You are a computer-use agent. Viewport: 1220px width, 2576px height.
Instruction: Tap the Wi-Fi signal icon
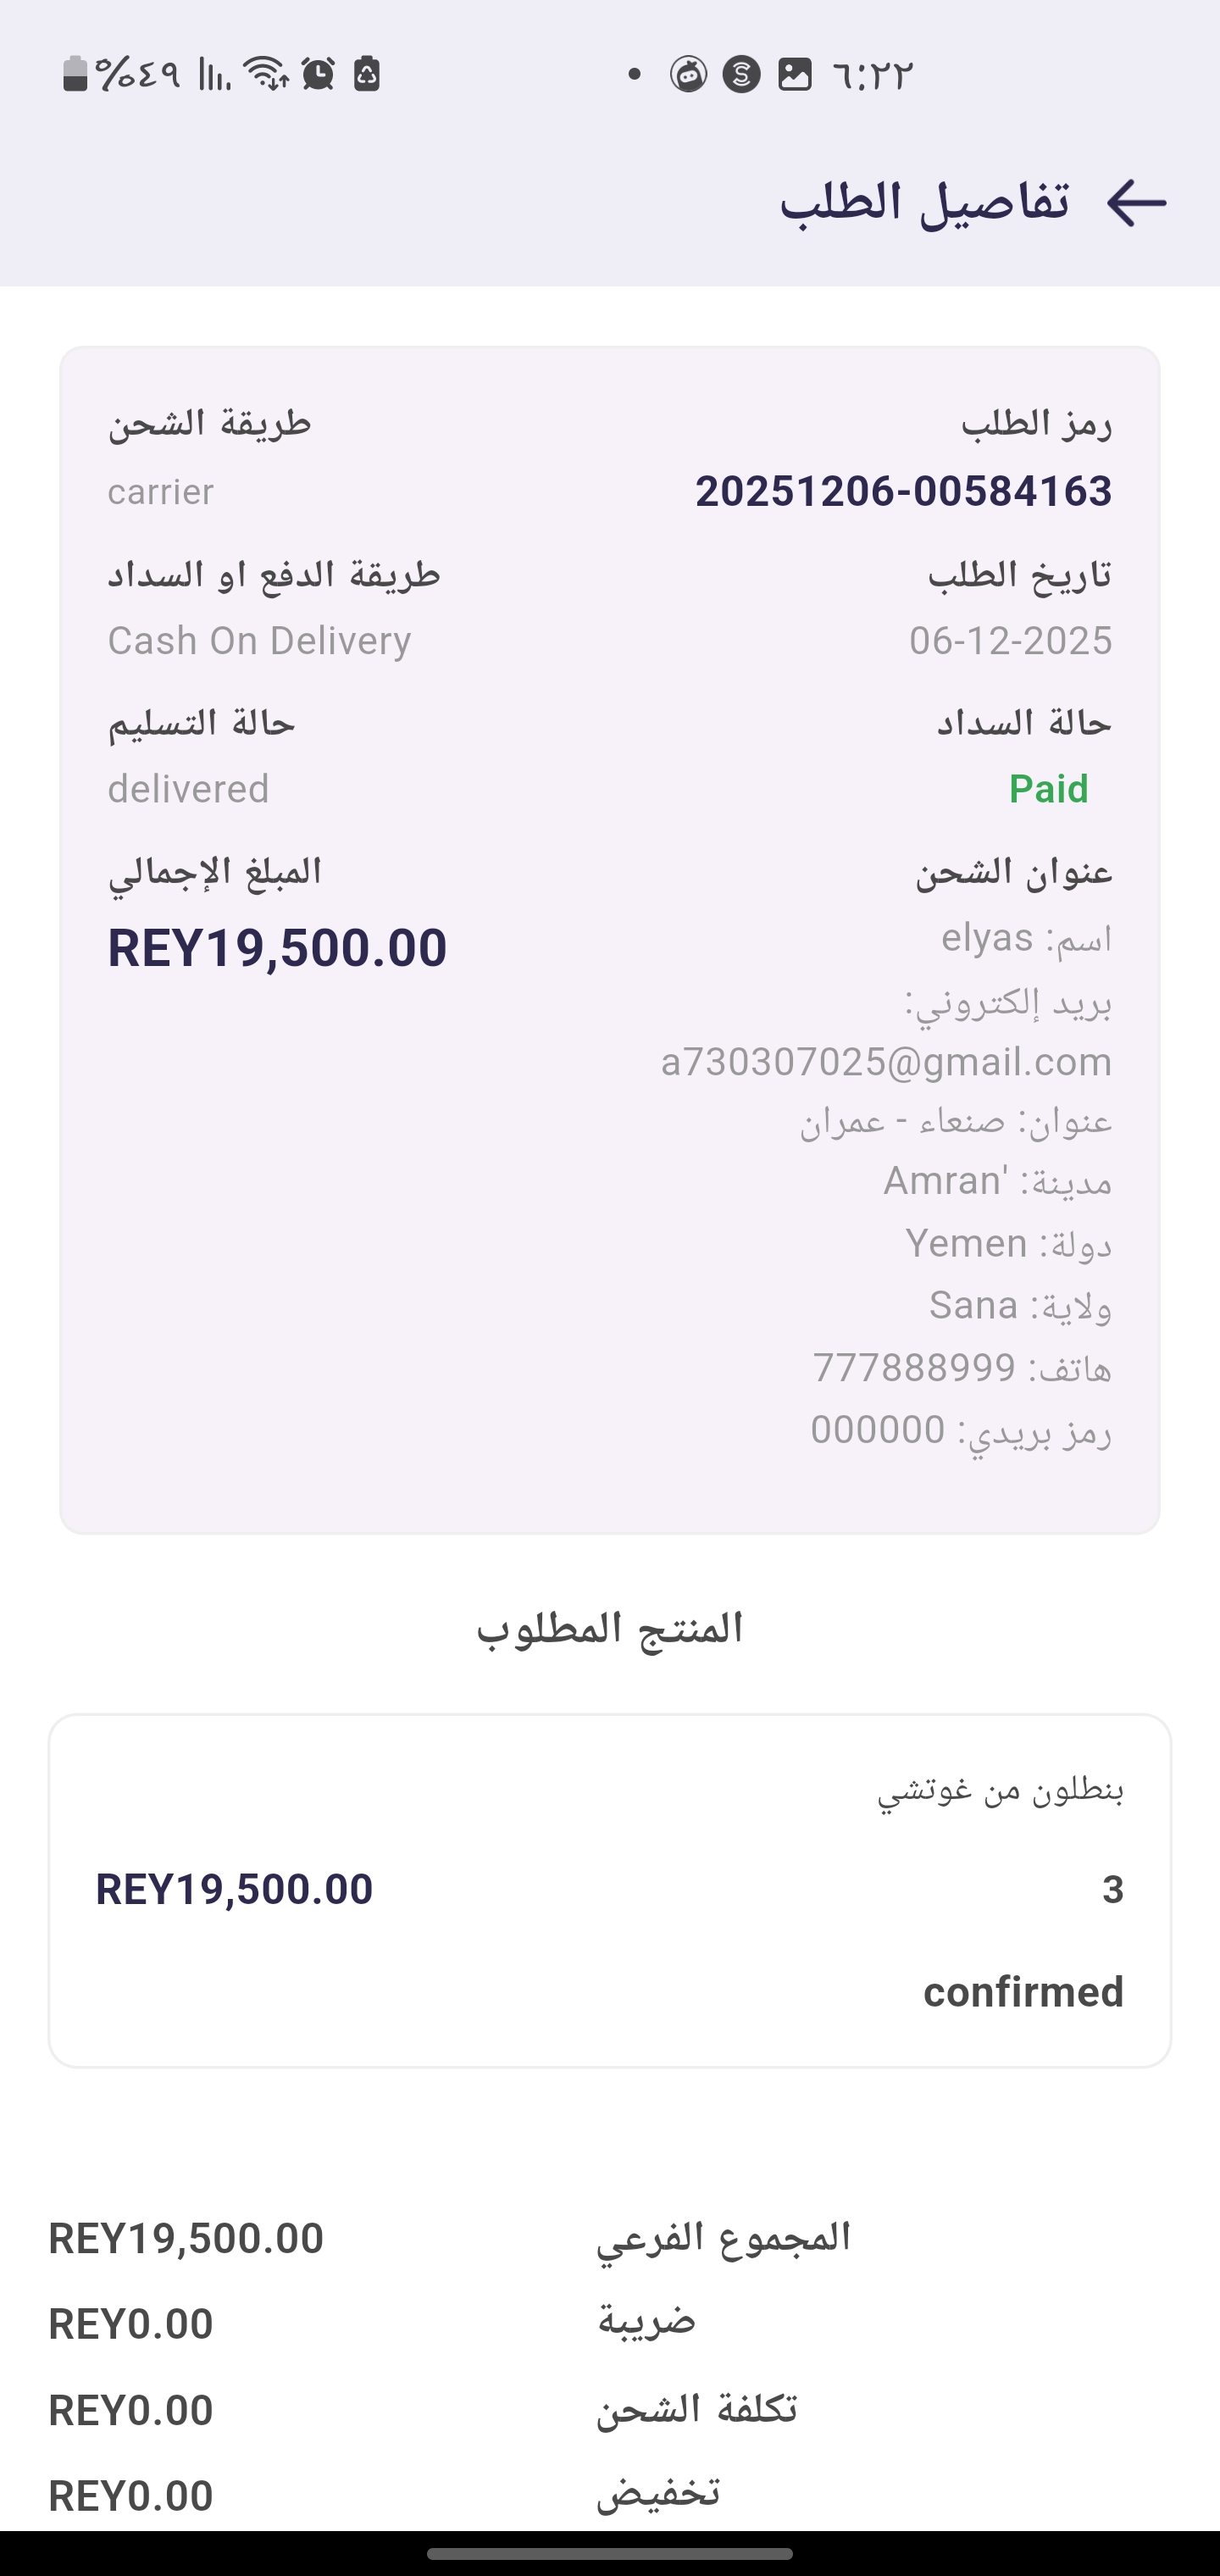(x=267, y=74)
